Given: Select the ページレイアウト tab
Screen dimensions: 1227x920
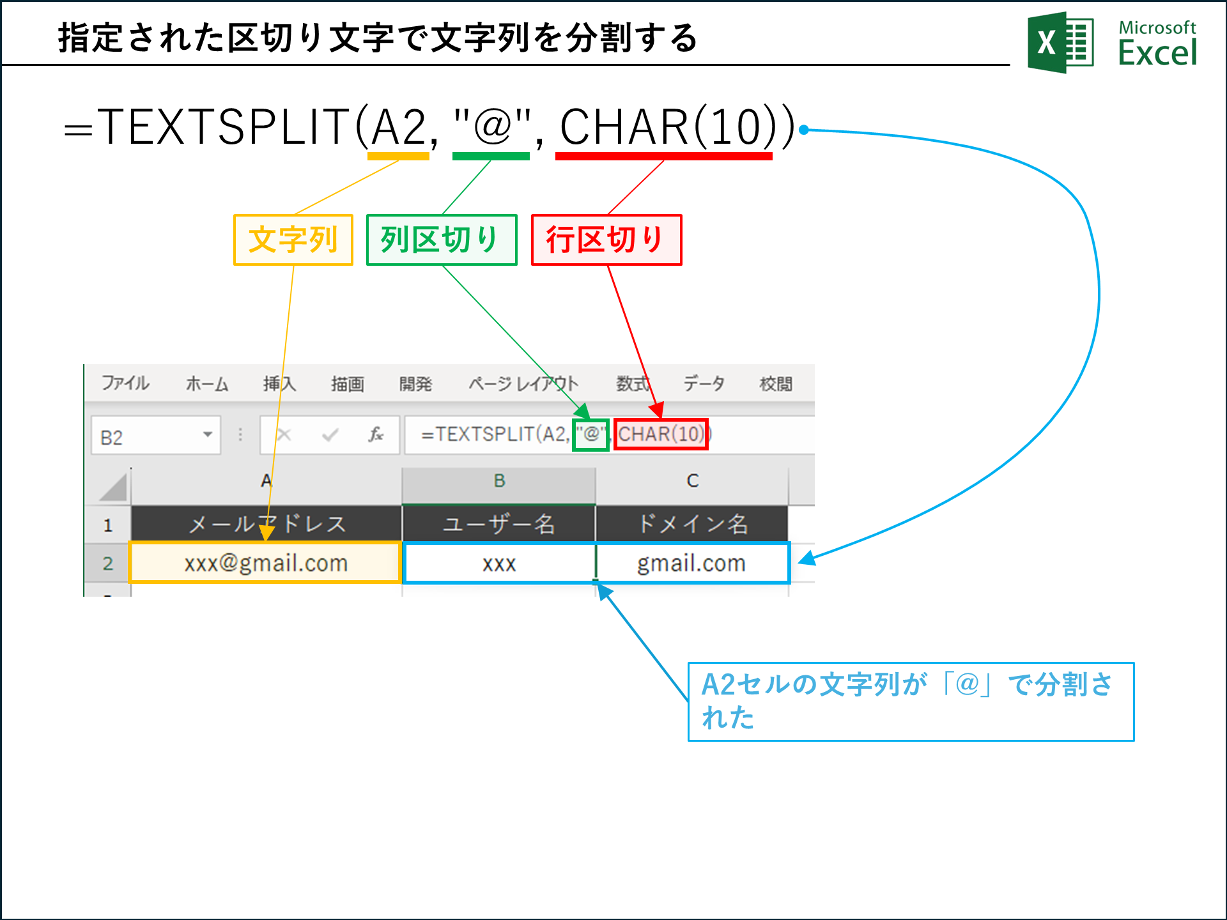Looking at the screenshot, I should pos(523,384).
